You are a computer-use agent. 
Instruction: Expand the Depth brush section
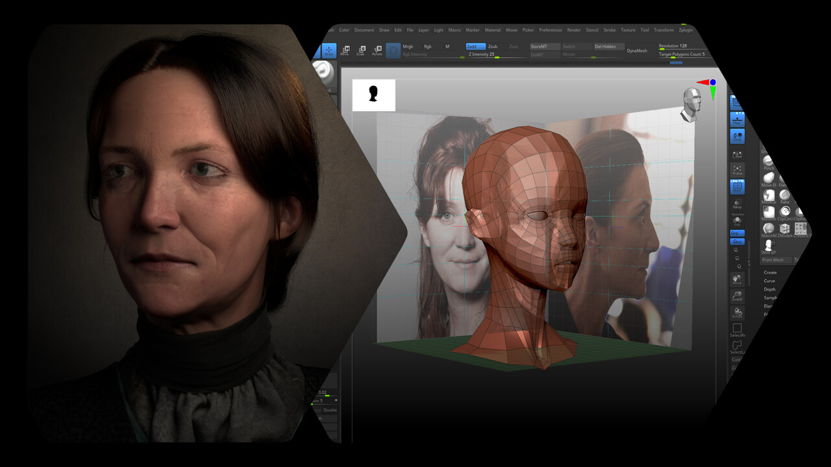click(x=769, y=289)
